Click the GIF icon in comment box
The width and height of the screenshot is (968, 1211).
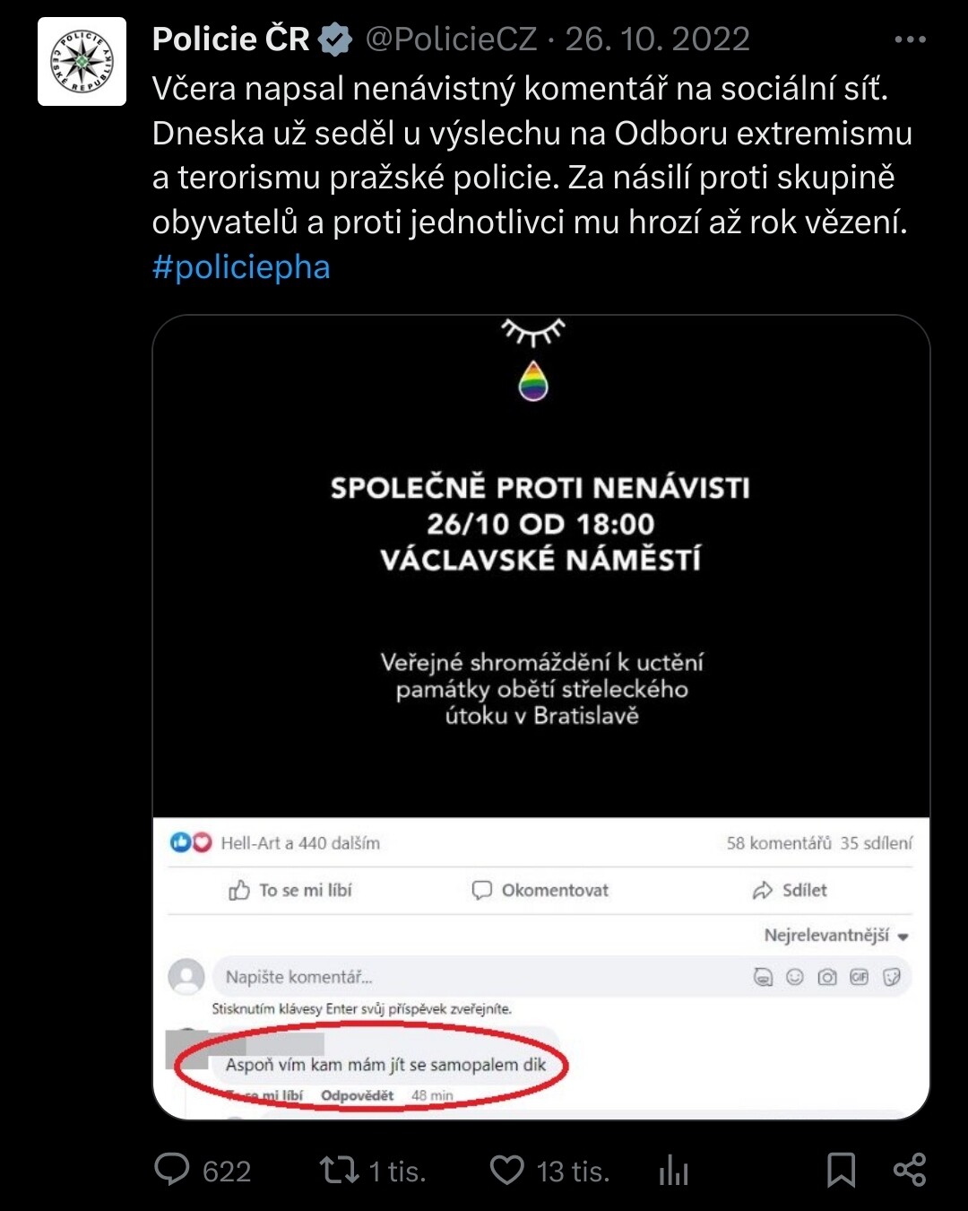pyautogui.click(x=859, y=977)
